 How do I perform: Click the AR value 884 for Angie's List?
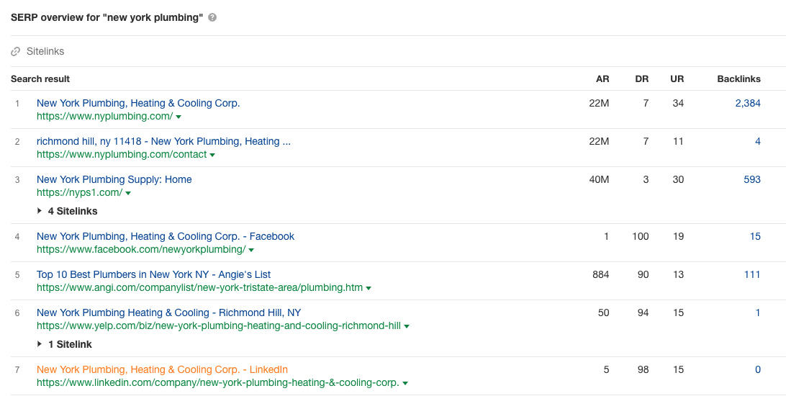pos(600,275)
